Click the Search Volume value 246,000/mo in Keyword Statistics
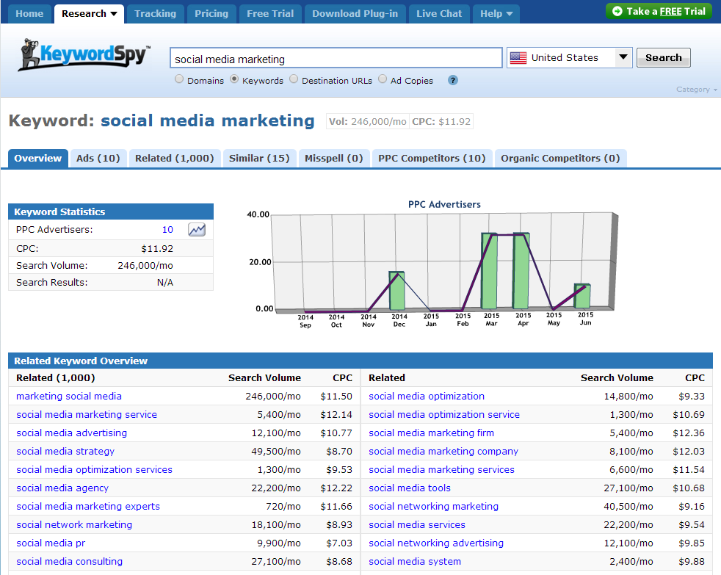721x575 pixels. pyautogui.click(x=145, y=265)
